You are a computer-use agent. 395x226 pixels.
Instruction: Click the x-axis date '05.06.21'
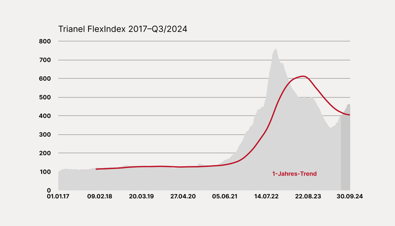point(225,196)
